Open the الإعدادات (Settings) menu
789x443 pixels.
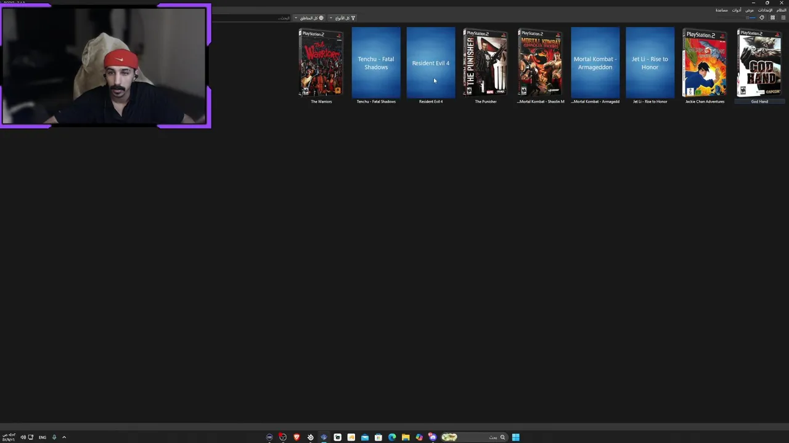coord(765,10)
